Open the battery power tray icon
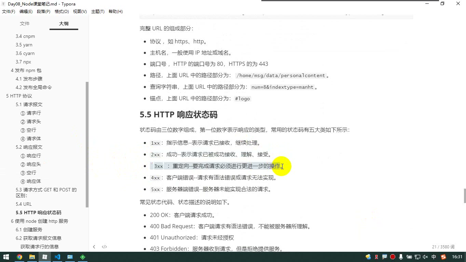The image size is (466, 262). click(x=409, y=257)
